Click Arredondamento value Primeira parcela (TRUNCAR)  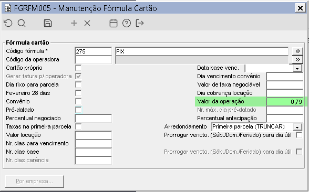tap(248, 127)
